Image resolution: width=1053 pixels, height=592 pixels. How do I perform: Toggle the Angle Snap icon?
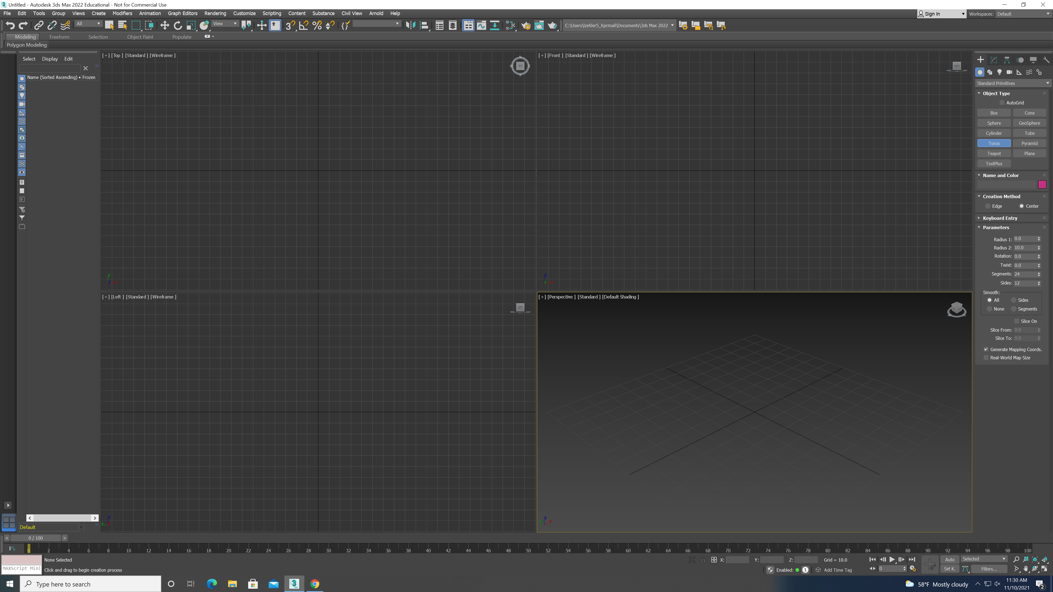tap(304, 25)
